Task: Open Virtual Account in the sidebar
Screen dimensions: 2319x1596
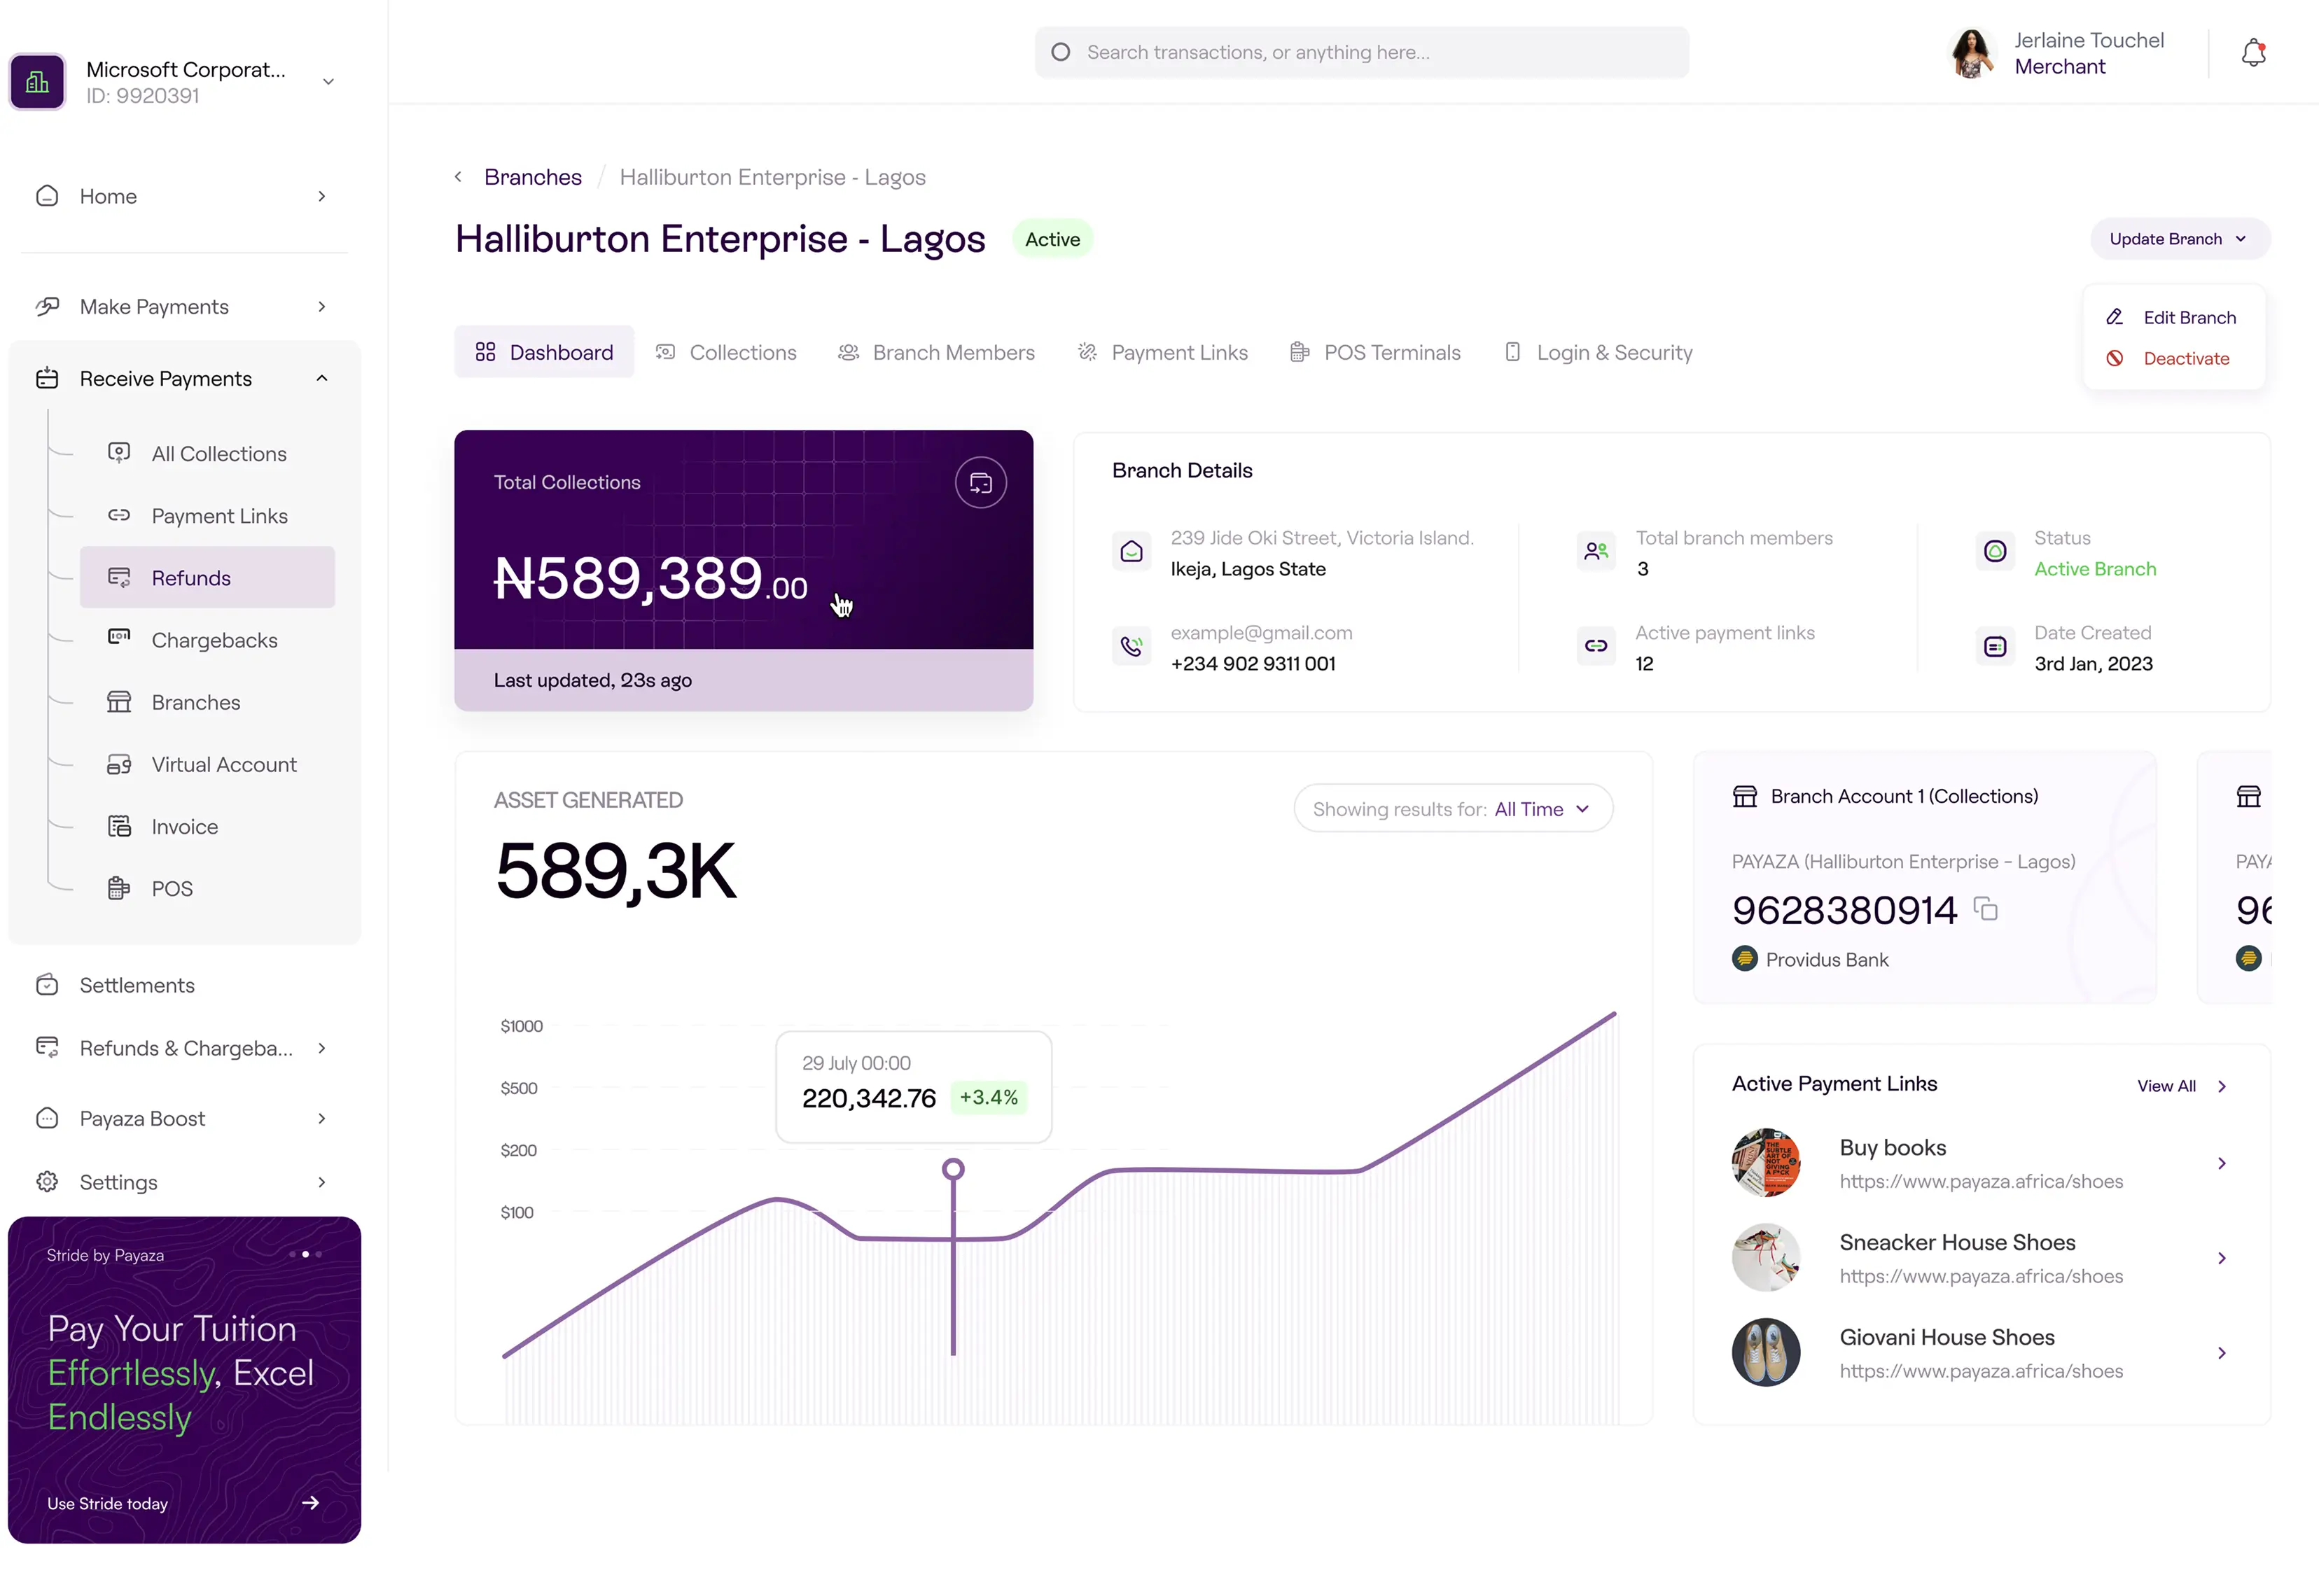Action: (x=207, y=764)
